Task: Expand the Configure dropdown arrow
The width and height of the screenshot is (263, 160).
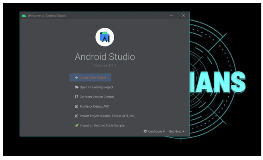Action: (x=164, y=131)
